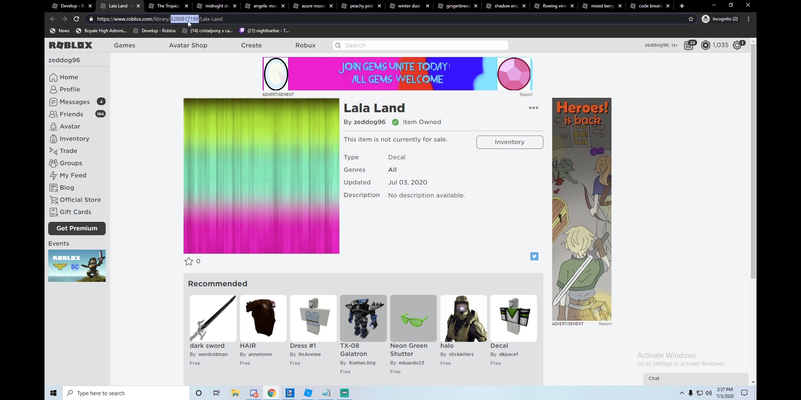This screenshot has height=400, width=801.
Task: Open the Games navigation link
Action: tap(125, 45)
